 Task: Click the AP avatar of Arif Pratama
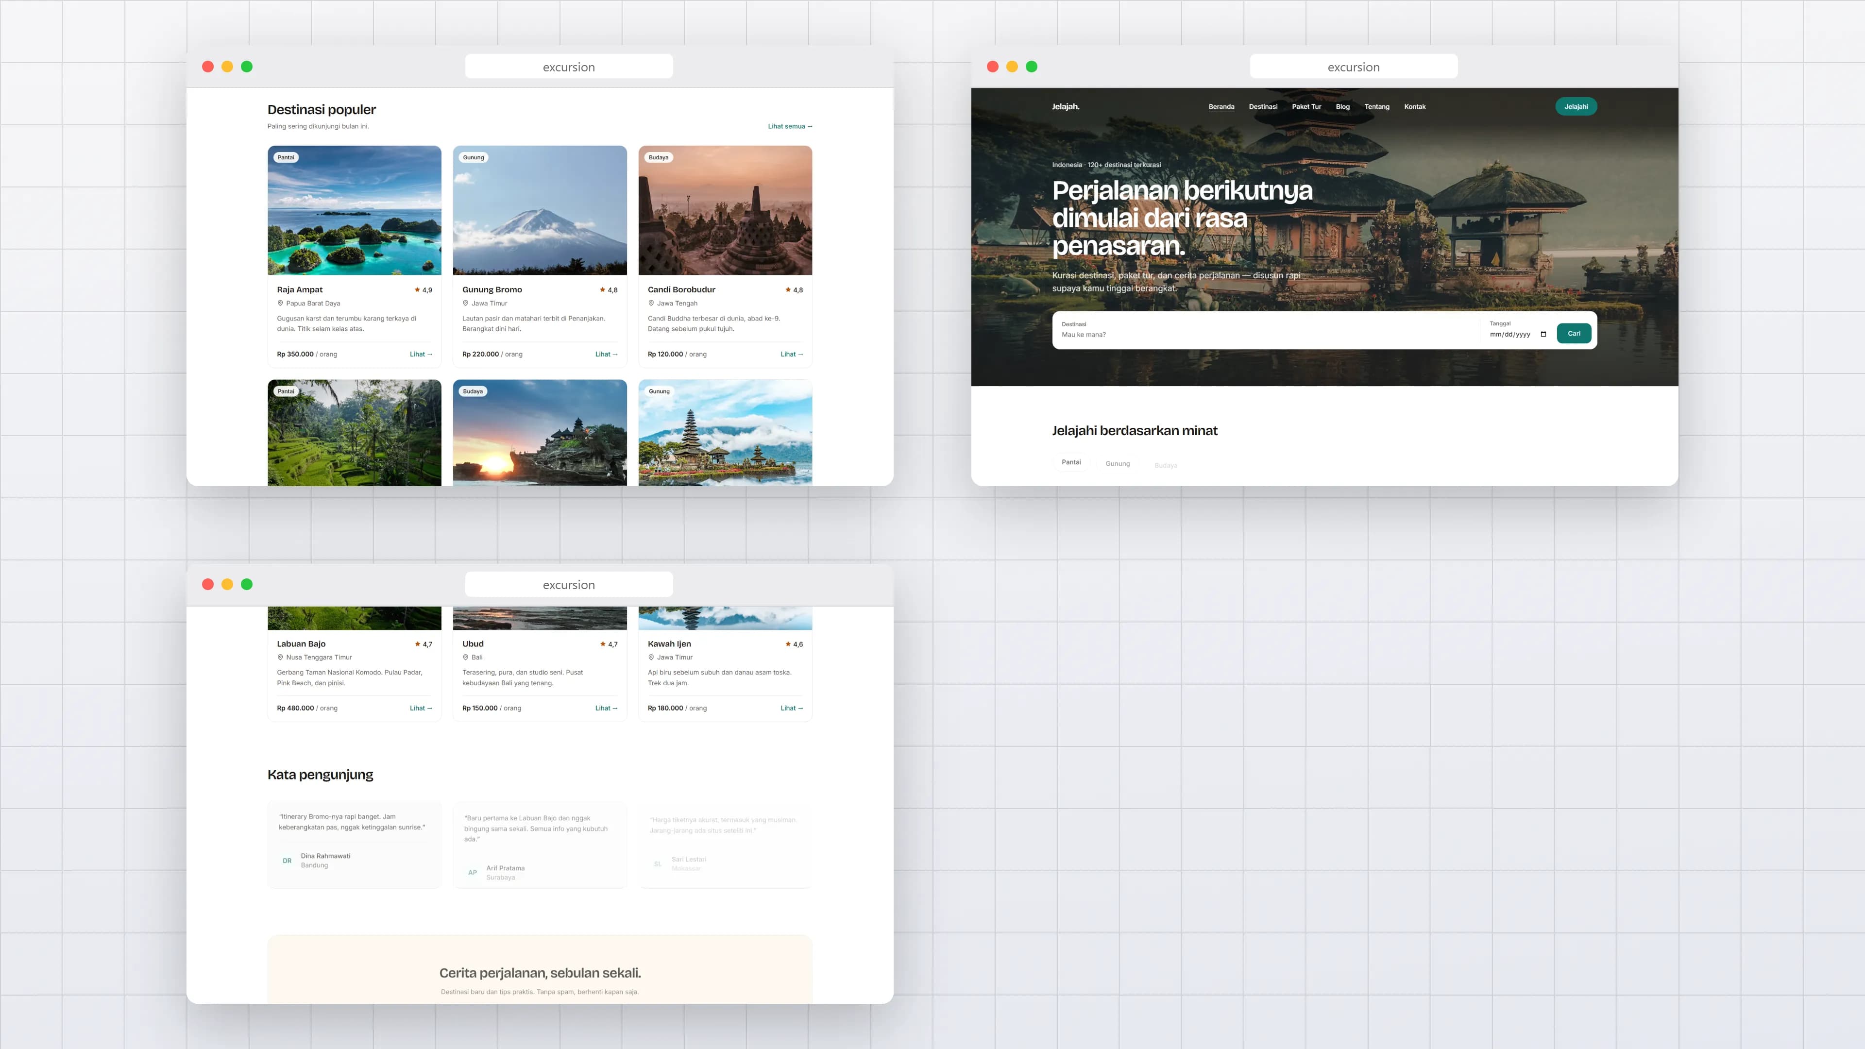(x=473, y=872)
